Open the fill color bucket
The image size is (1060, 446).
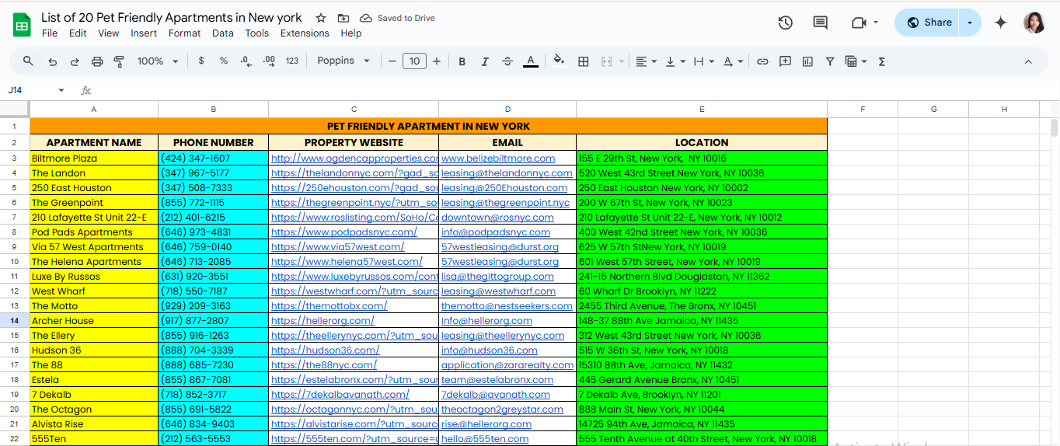(559, 61)
